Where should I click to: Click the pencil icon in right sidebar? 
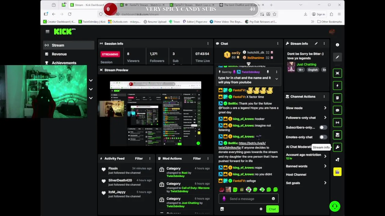click(x=337, y=57)
